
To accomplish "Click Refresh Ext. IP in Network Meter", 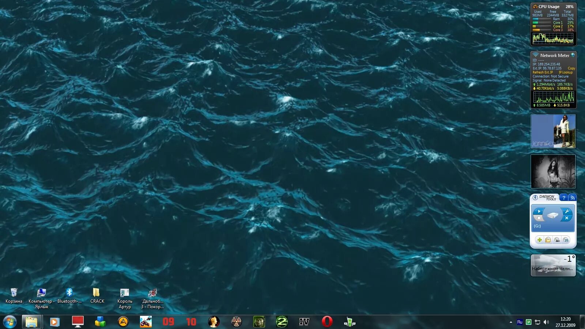I will coord(543,72).
